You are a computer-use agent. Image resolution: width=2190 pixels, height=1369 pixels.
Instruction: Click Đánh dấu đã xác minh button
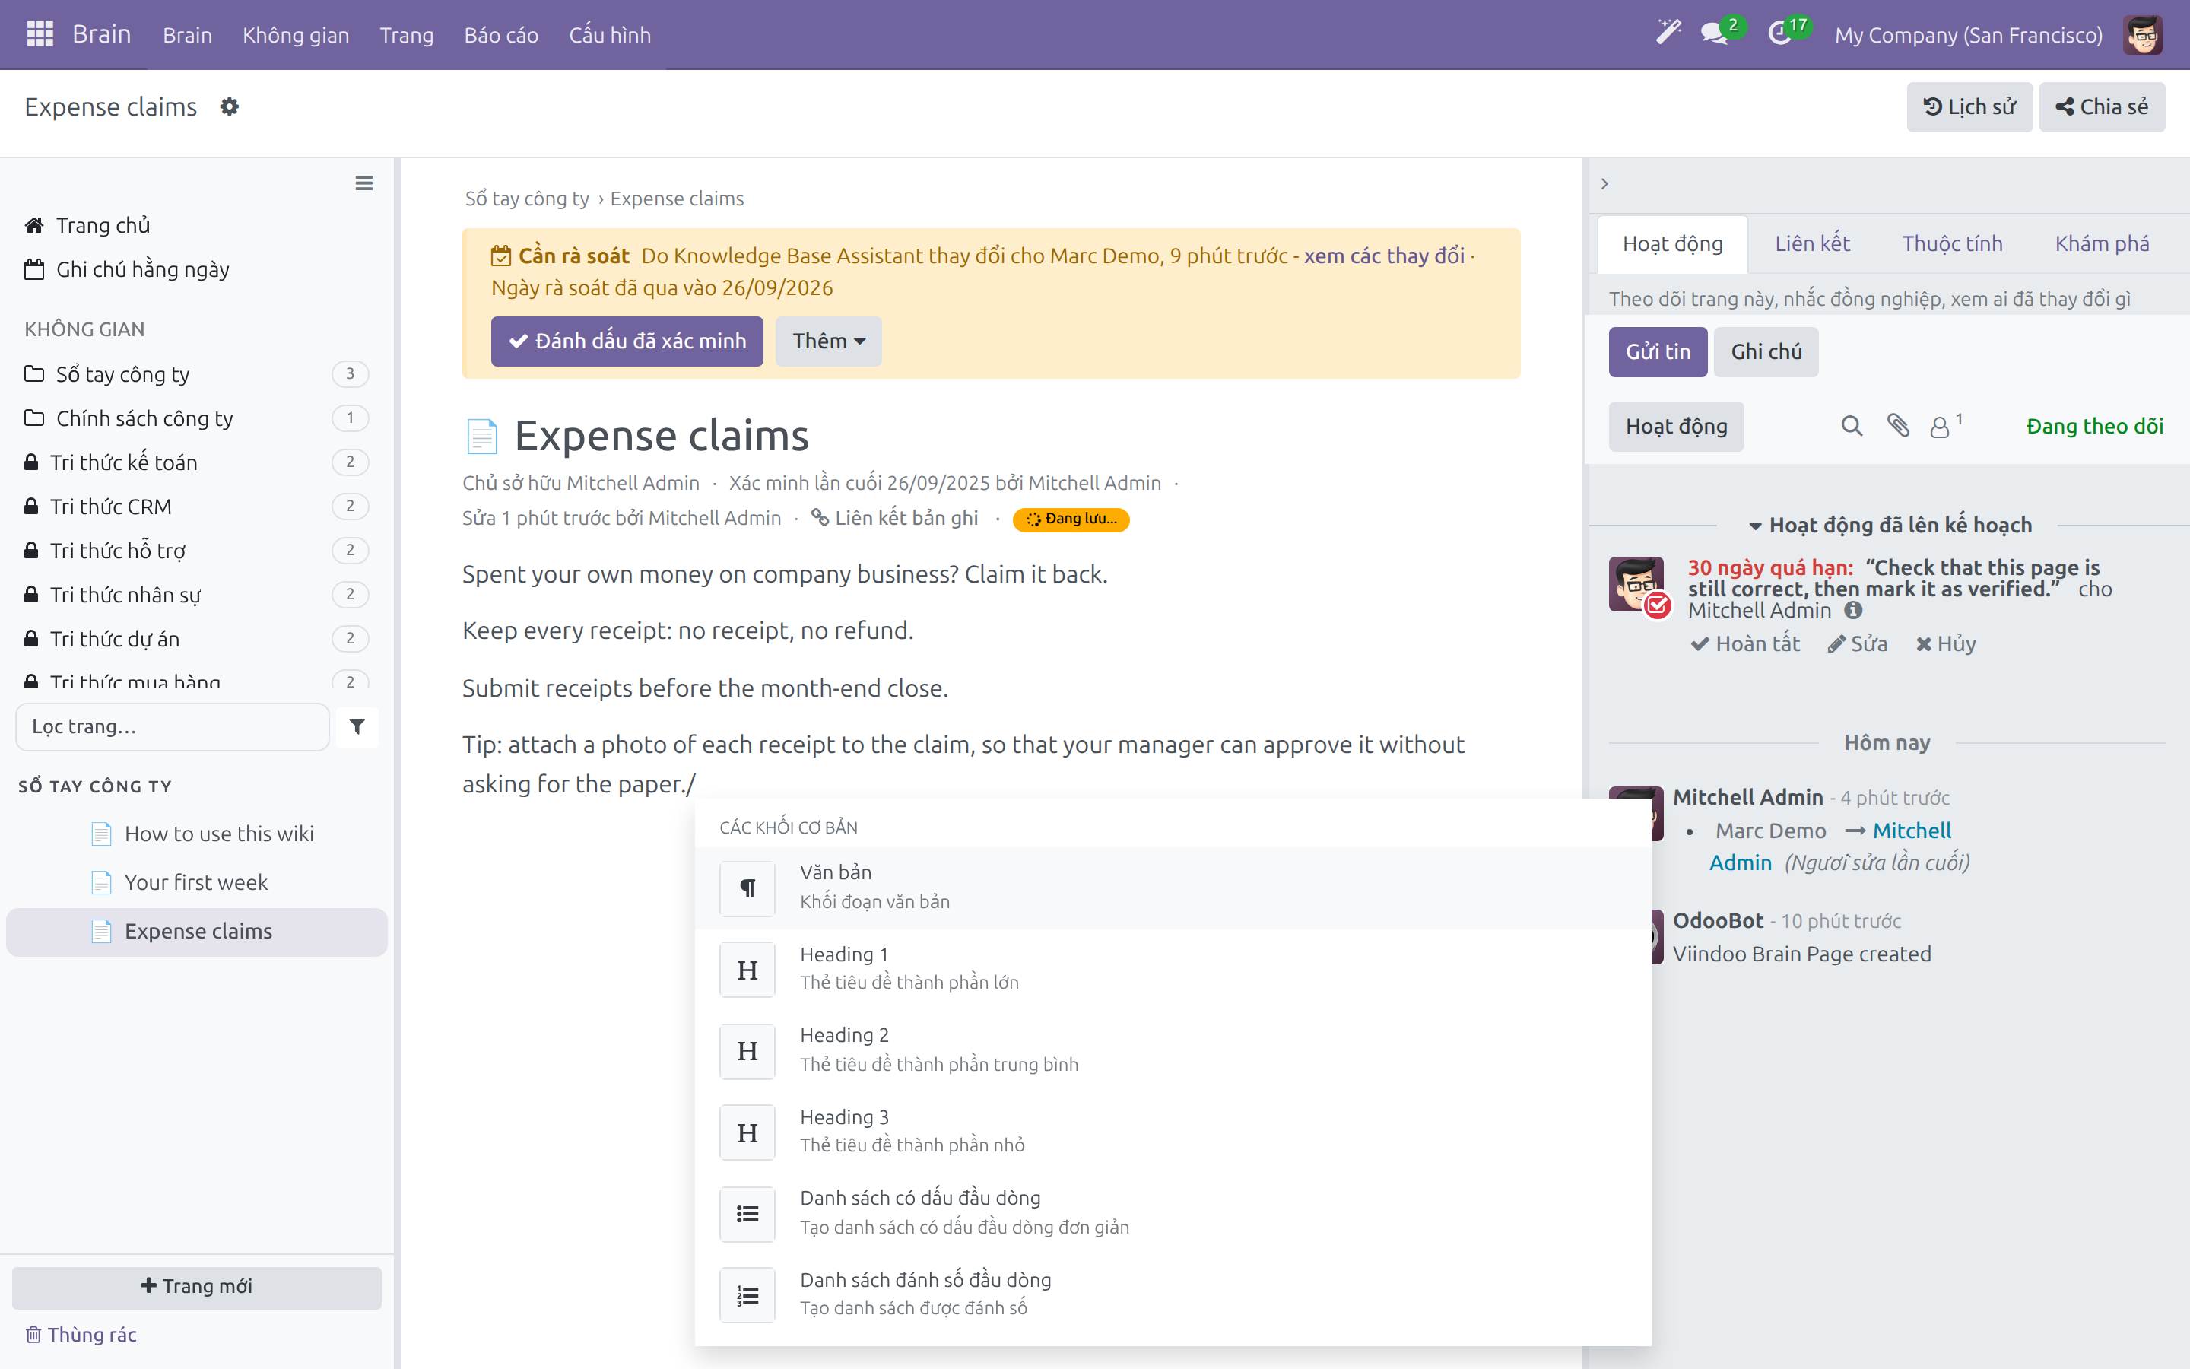pos(627,341)
